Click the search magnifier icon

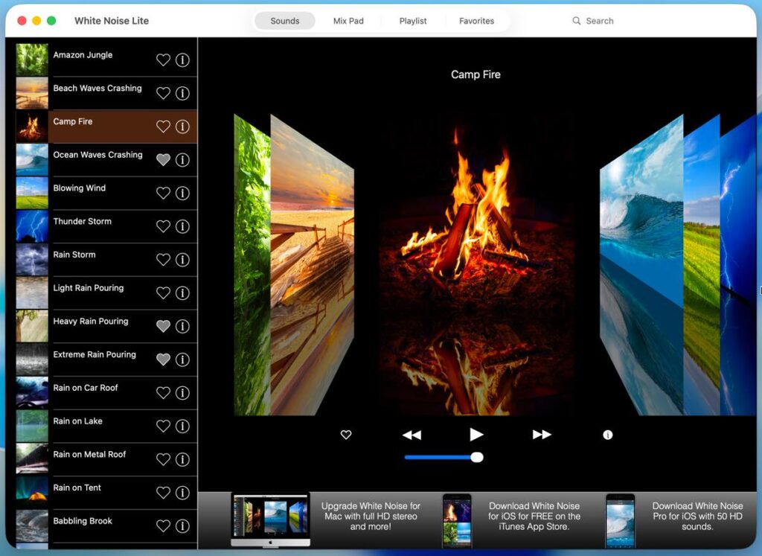point(577,21)
